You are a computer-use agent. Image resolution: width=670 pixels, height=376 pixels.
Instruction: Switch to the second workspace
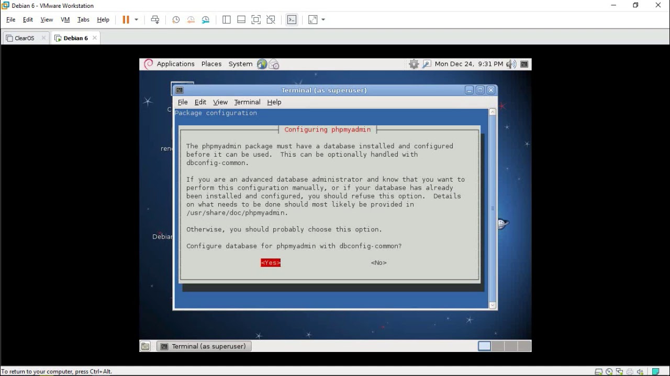[497, 346]
